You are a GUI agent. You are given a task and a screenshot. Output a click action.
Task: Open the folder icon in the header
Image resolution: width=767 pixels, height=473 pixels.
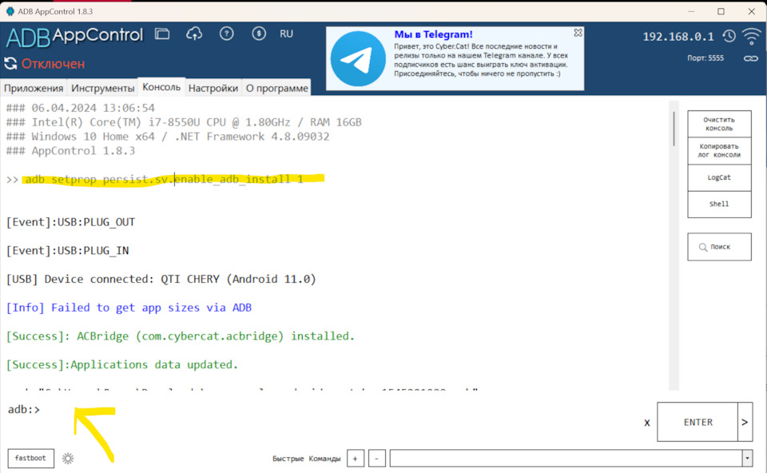point(162,34)
